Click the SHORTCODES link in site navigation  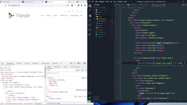pyautogui.click(x=75, y=15)
